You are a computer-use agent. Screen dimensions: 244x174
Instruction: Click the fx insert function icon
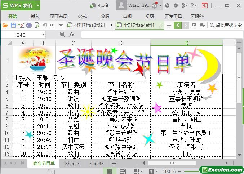point(71,35)
